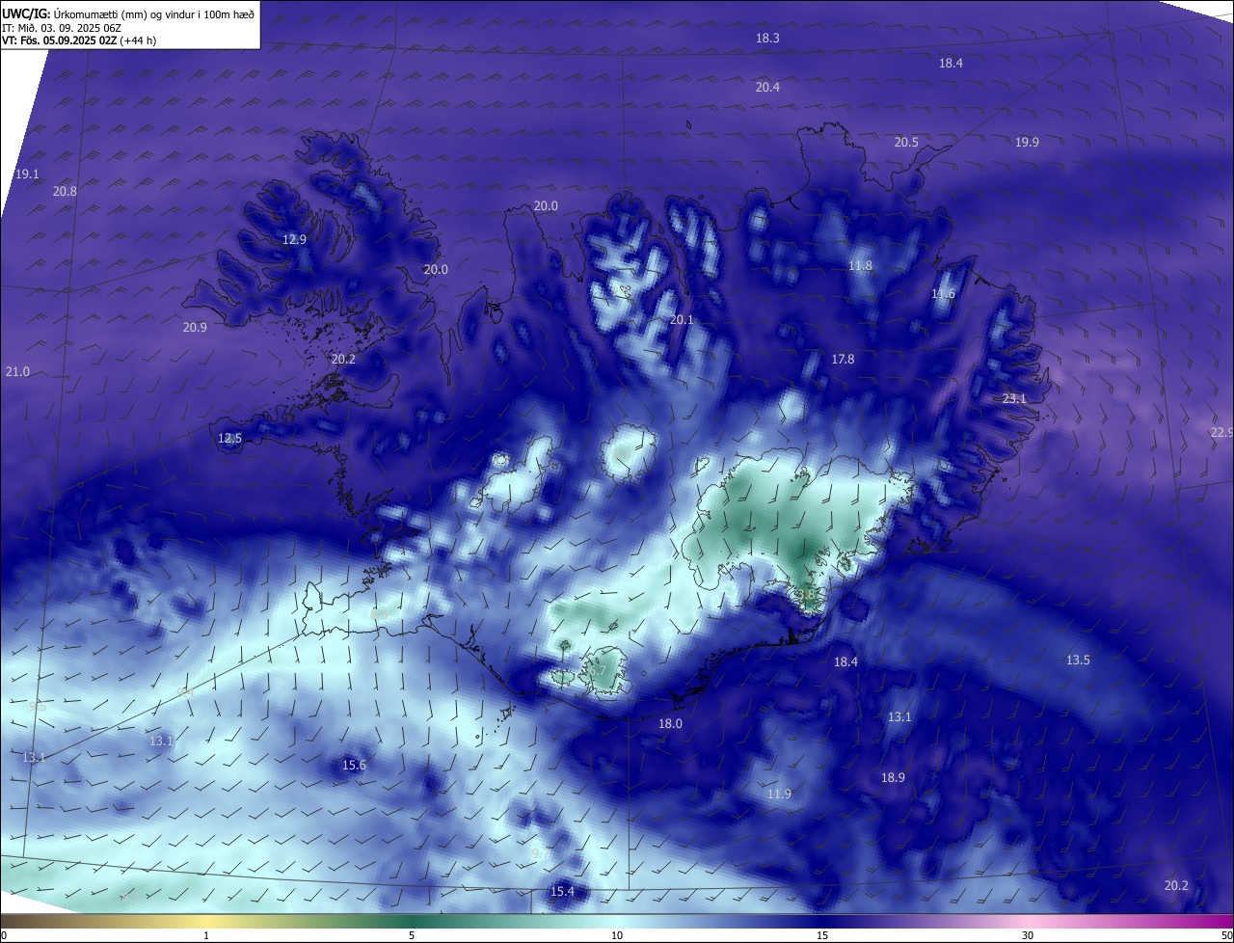Click the map value 11.9
1234x943 pixels.
779,794
